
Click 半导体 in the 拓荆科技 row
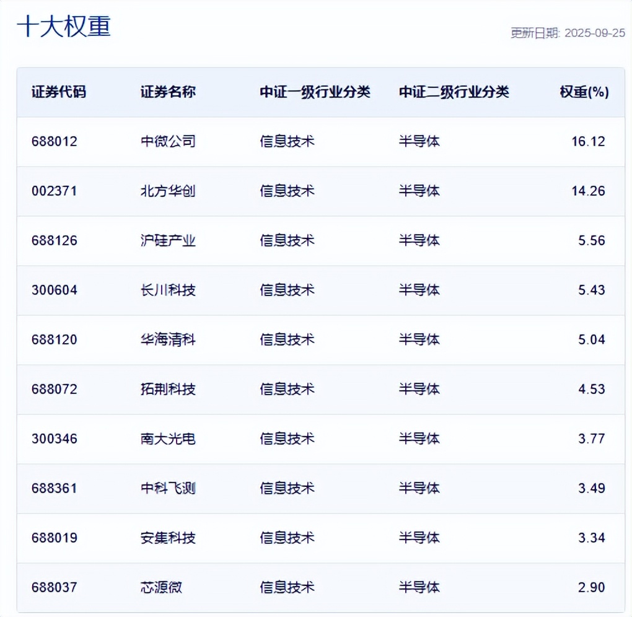419,389
